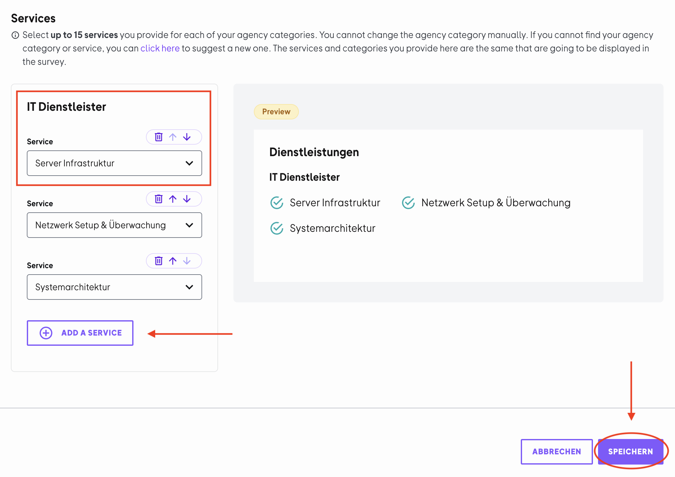This screenshot has height=477, width=675.
Task: Delete the Server Infrastruktur service with trash icon
Action: click(x=159, y=137)
